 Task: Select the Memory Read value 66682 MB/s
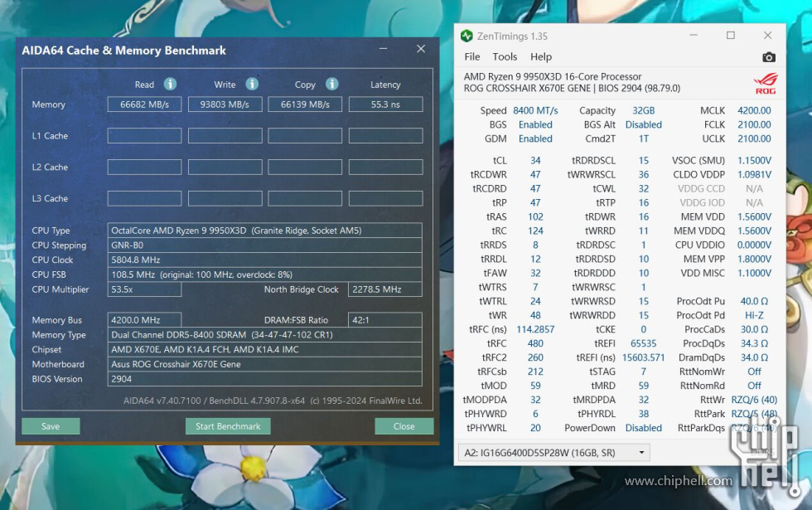(144, 104)
